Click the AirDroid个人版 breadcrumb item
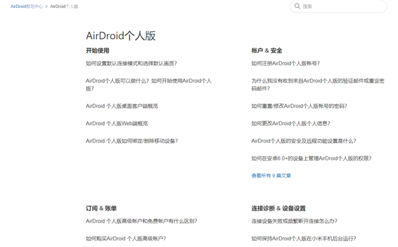The height and width of the screenshot is (247, 398). click(x=64, y=7)
